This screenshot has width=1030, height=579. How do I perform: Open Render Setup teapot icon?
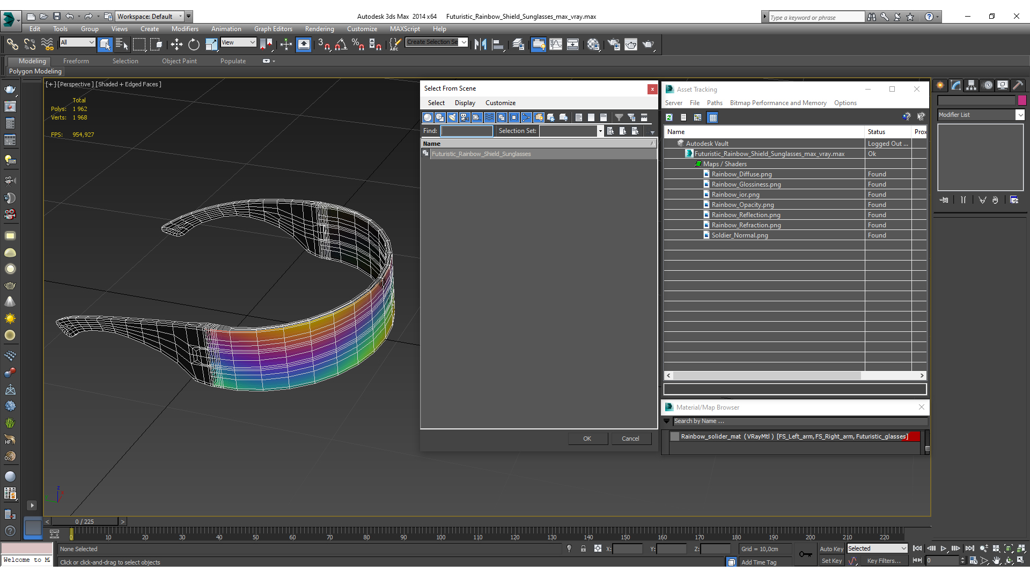click(x=614, y=44)
